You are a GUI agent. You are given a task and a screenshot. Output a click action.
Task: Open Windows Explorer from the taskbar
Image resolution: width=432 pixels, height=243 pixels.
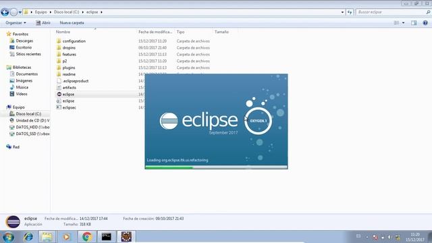pos(47,237)
